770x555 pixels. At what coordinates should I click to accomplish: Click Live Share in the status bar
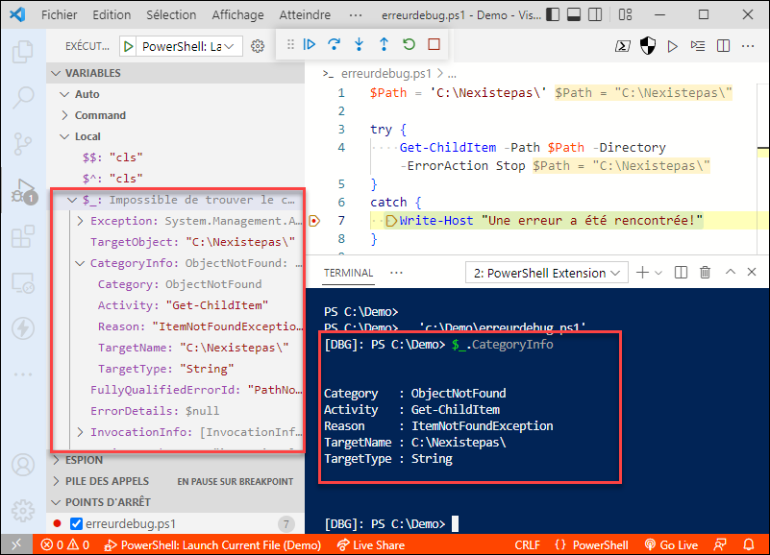[x=371, y=545]
